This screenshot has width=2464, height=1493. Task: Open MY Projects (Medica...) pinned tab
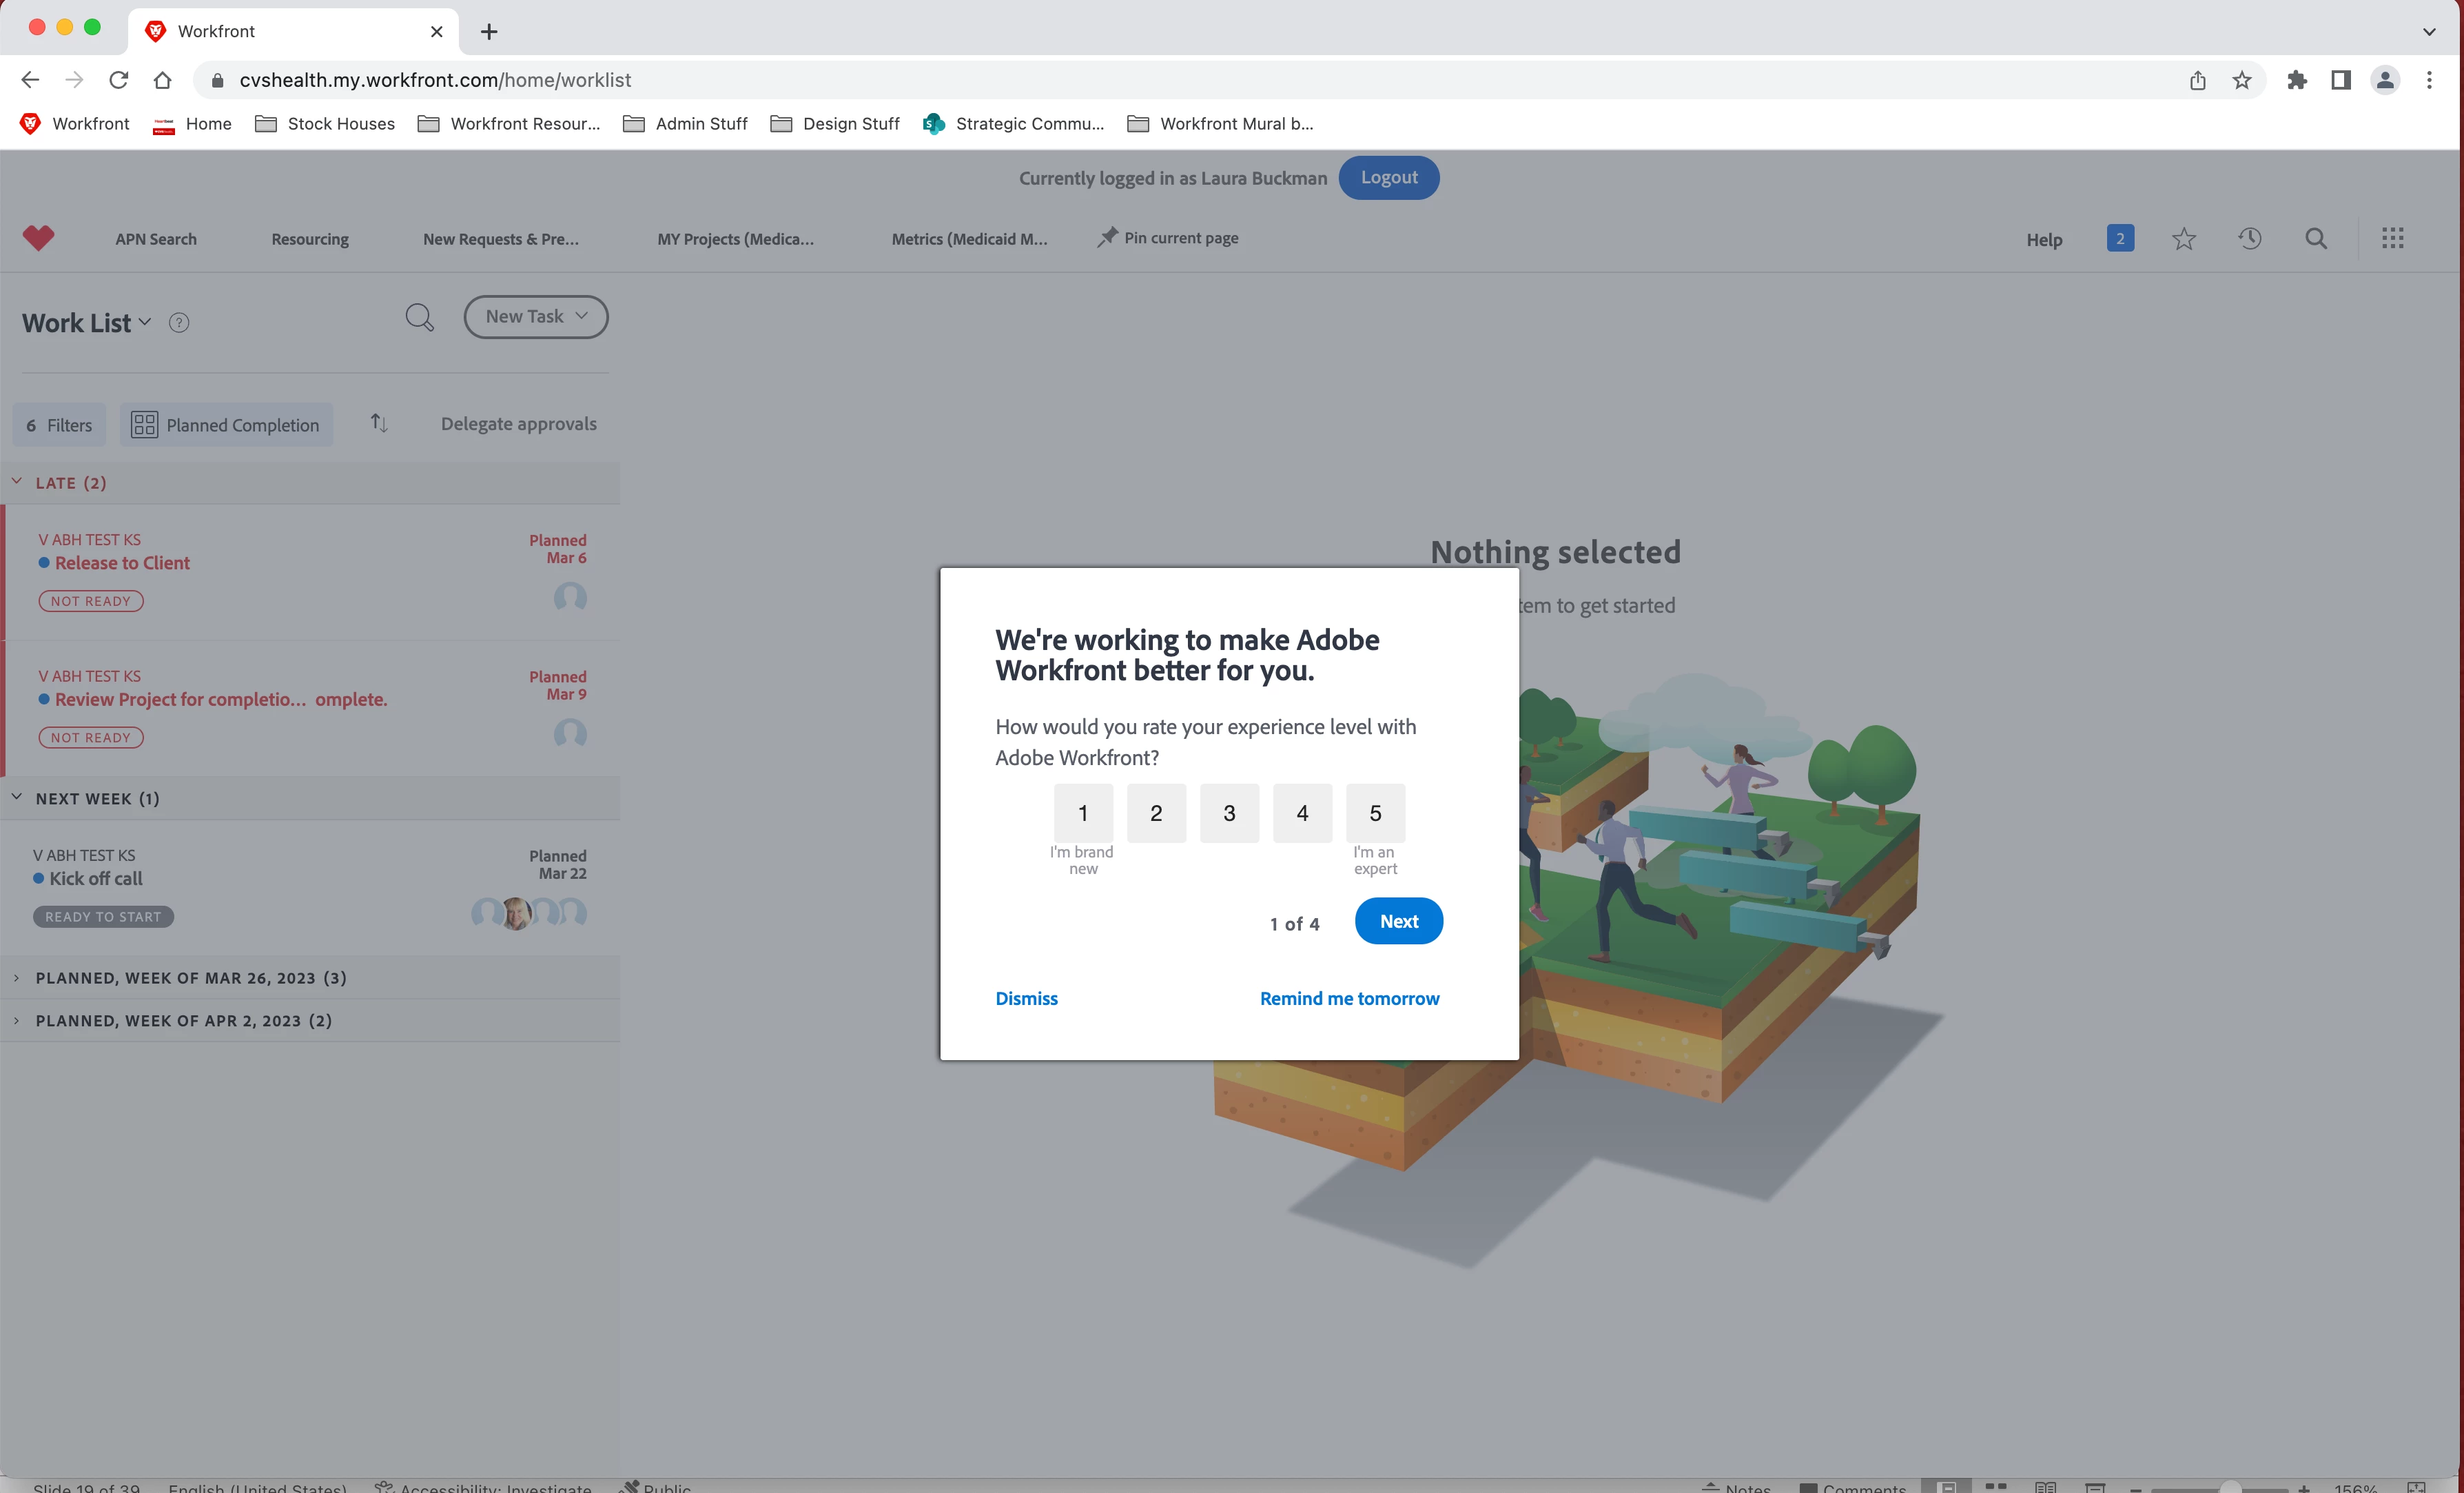point(735,239)
